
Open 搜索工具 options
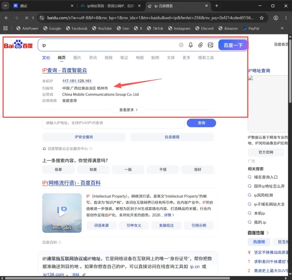coord(206,58)
